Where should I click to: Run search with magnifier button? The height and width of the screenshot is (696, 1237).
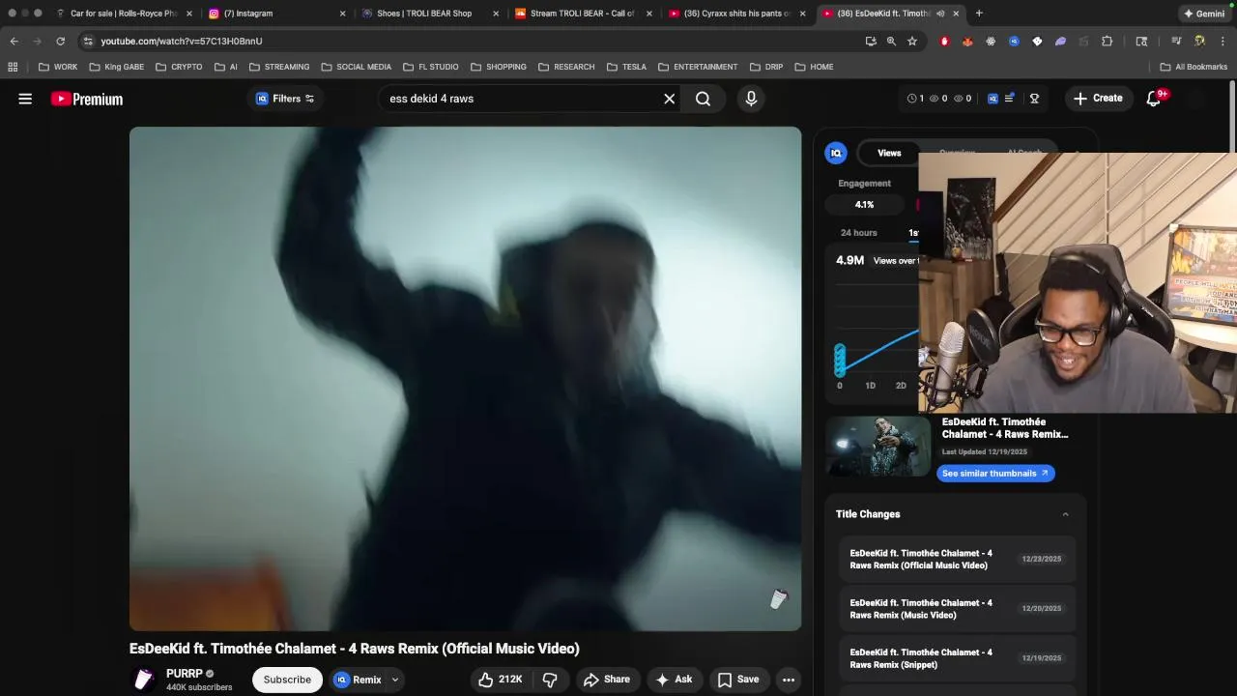(x=703, y=99)
